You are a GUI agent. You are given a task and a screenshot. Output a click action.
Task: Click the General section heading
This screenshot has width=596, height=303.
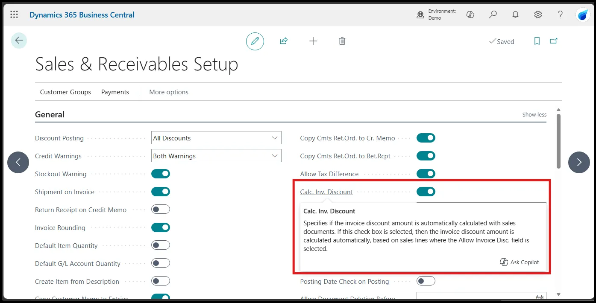click(x=50, y=114)
